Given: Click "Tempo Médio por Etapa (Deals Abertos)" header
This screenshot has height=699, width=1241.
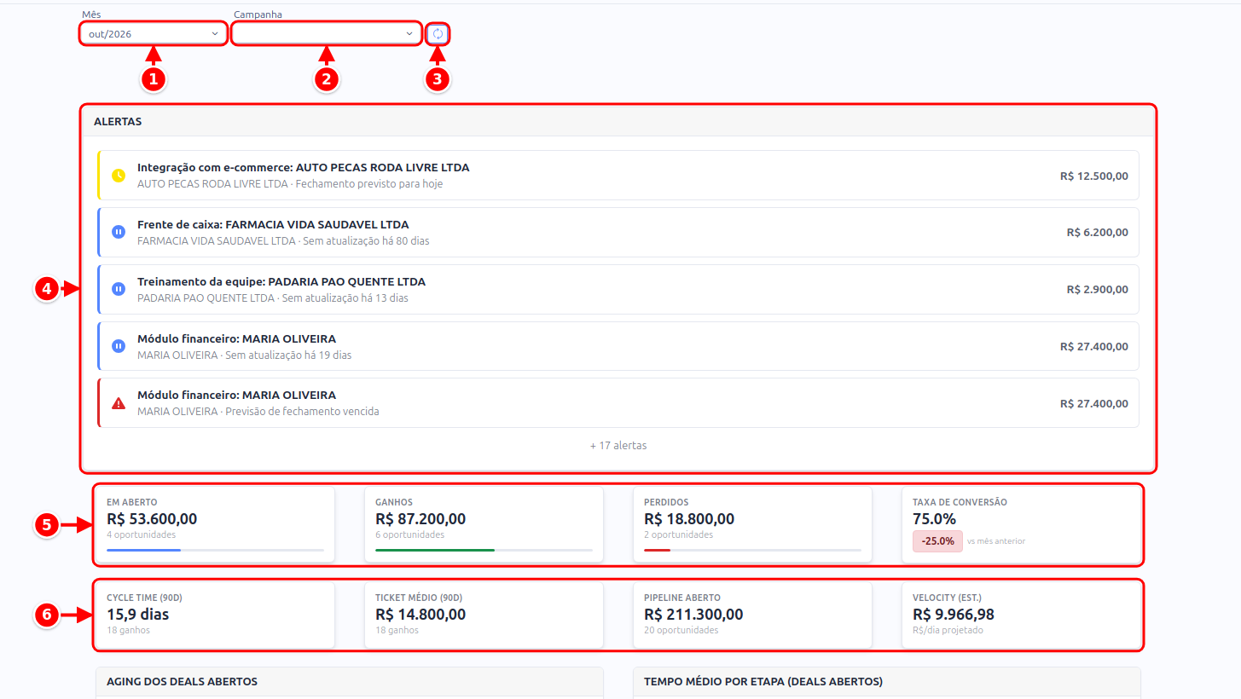Looking at the screenshot, I should click(887, 682).
